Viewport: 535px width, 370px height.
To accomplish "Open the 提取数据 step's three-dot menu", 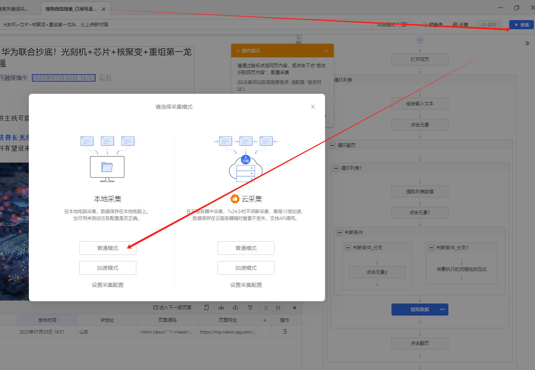I will (x=442, y=310).
